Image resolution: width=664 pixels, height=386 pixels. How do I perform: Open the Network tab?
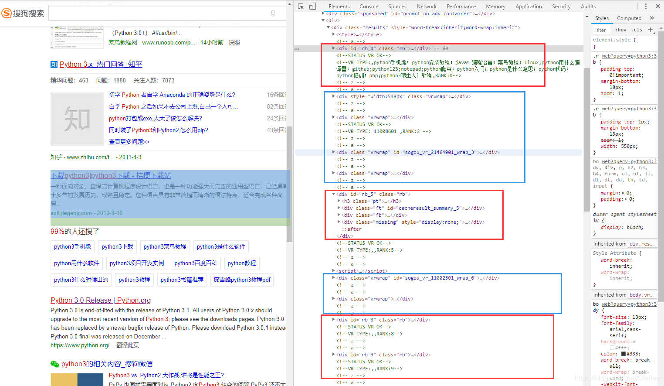click(x=427, y=7)
